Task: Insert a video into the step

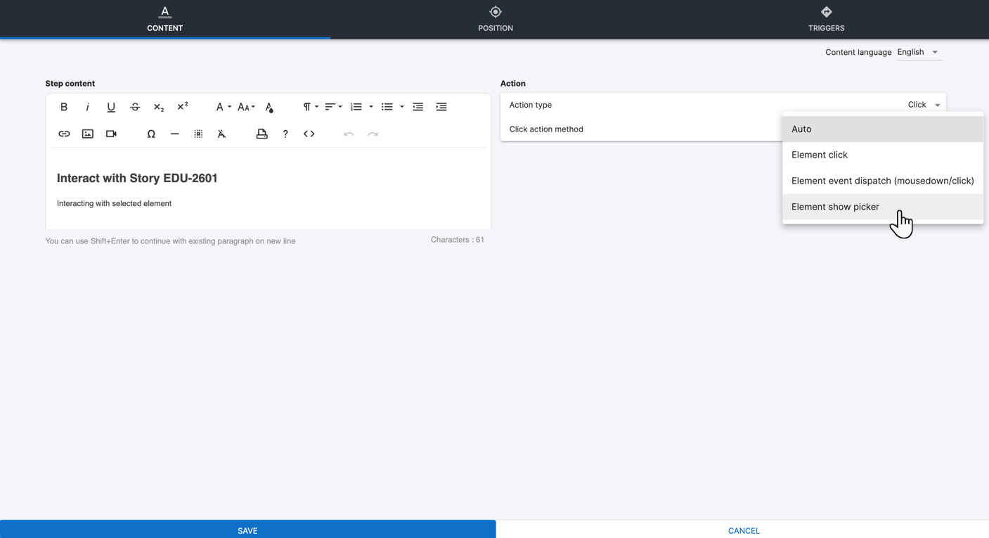Action: (x=111, y=134)
